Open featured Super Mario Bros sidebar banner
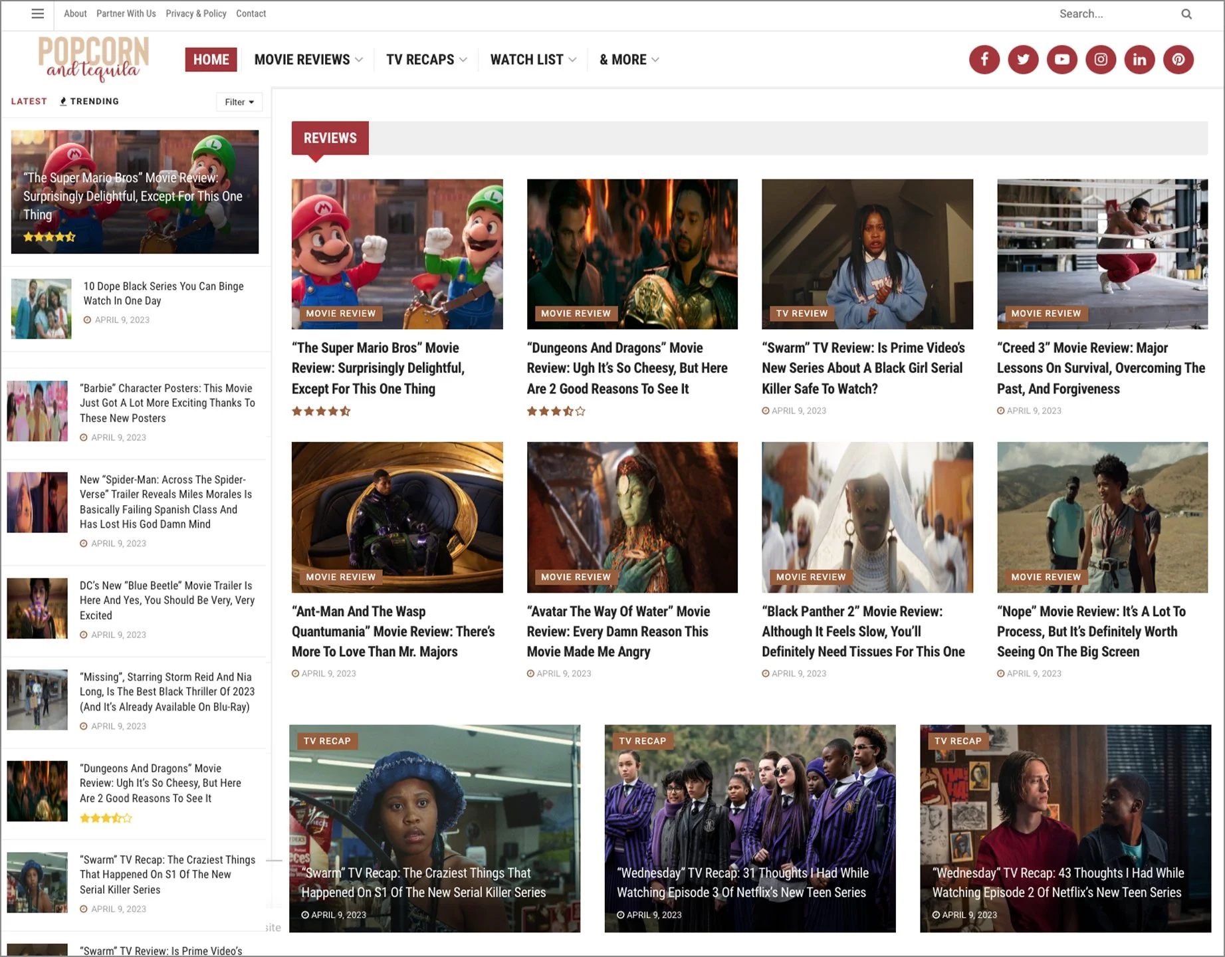This screenshot has width=1225, height=957. pos(135,192)
